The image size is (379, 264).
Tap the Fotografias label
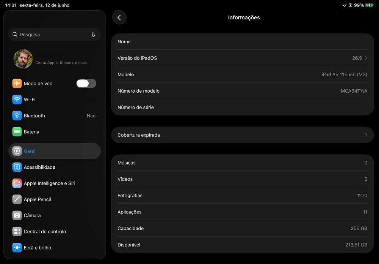[x=130, y=196]
